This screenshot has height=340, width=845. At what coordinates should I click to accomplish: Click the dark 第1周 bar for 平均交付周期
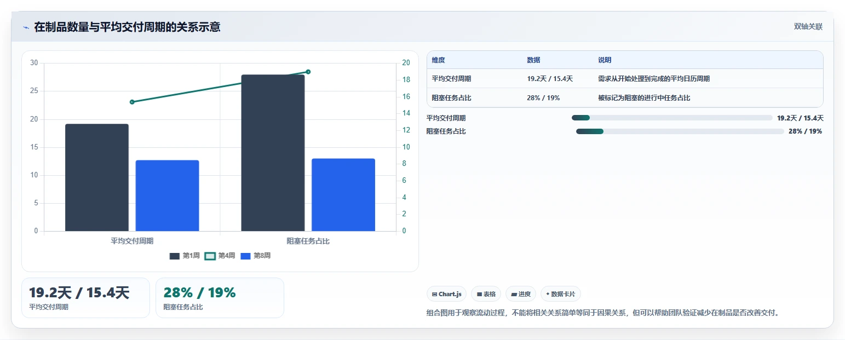(97, 177)
